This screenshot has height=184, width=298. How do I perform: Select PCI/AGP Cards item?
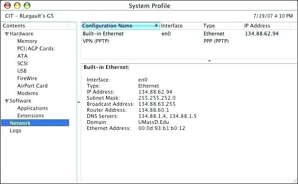(x=35, y=48)
